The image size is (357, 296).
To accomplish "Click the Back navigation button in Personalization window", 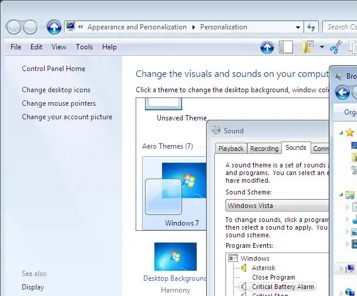I will pyautogui.click(x=14, y=27).
